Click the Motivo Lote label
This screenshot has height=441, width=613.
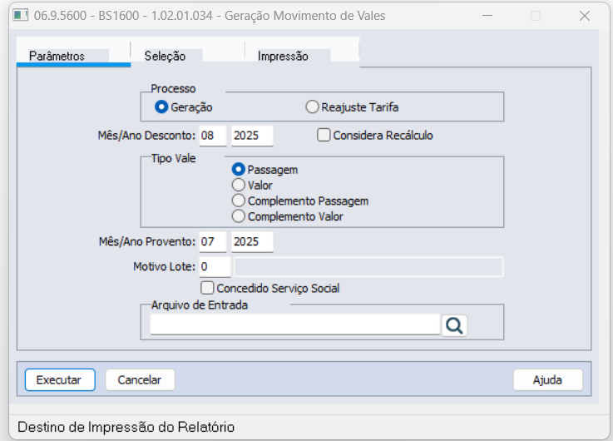pyautogui.click(x=164, y=266)
